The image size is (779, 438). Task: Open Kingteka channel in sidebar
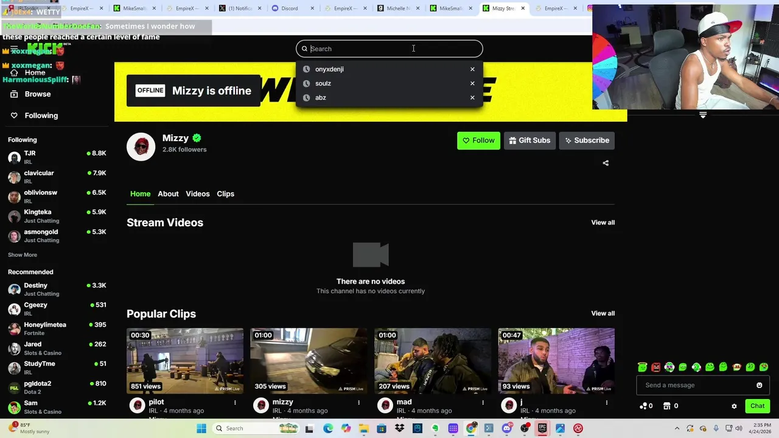(x=57, y=216)
